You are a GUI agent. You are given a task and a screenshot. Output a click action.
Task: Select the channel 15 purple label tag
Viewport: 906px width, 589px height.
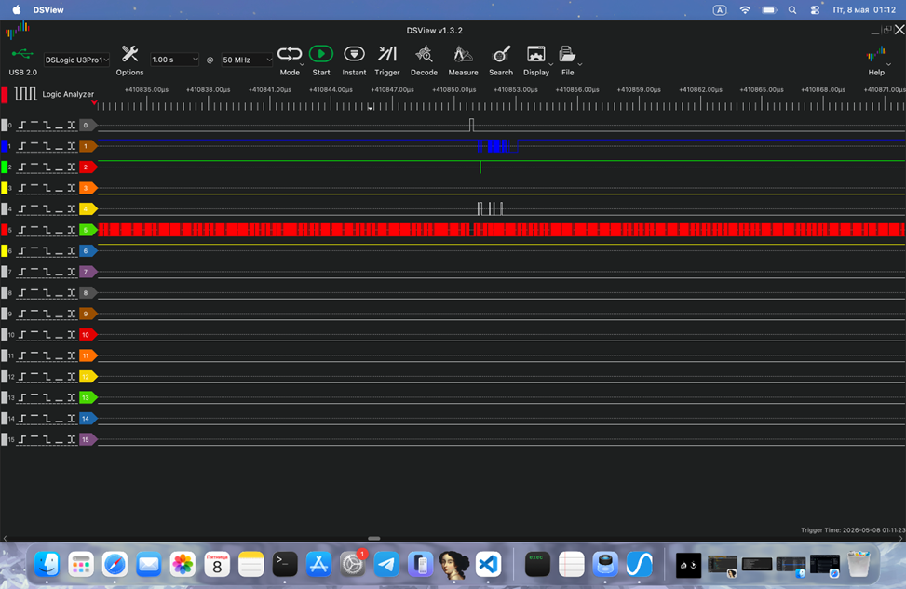[x=88, y=439]
